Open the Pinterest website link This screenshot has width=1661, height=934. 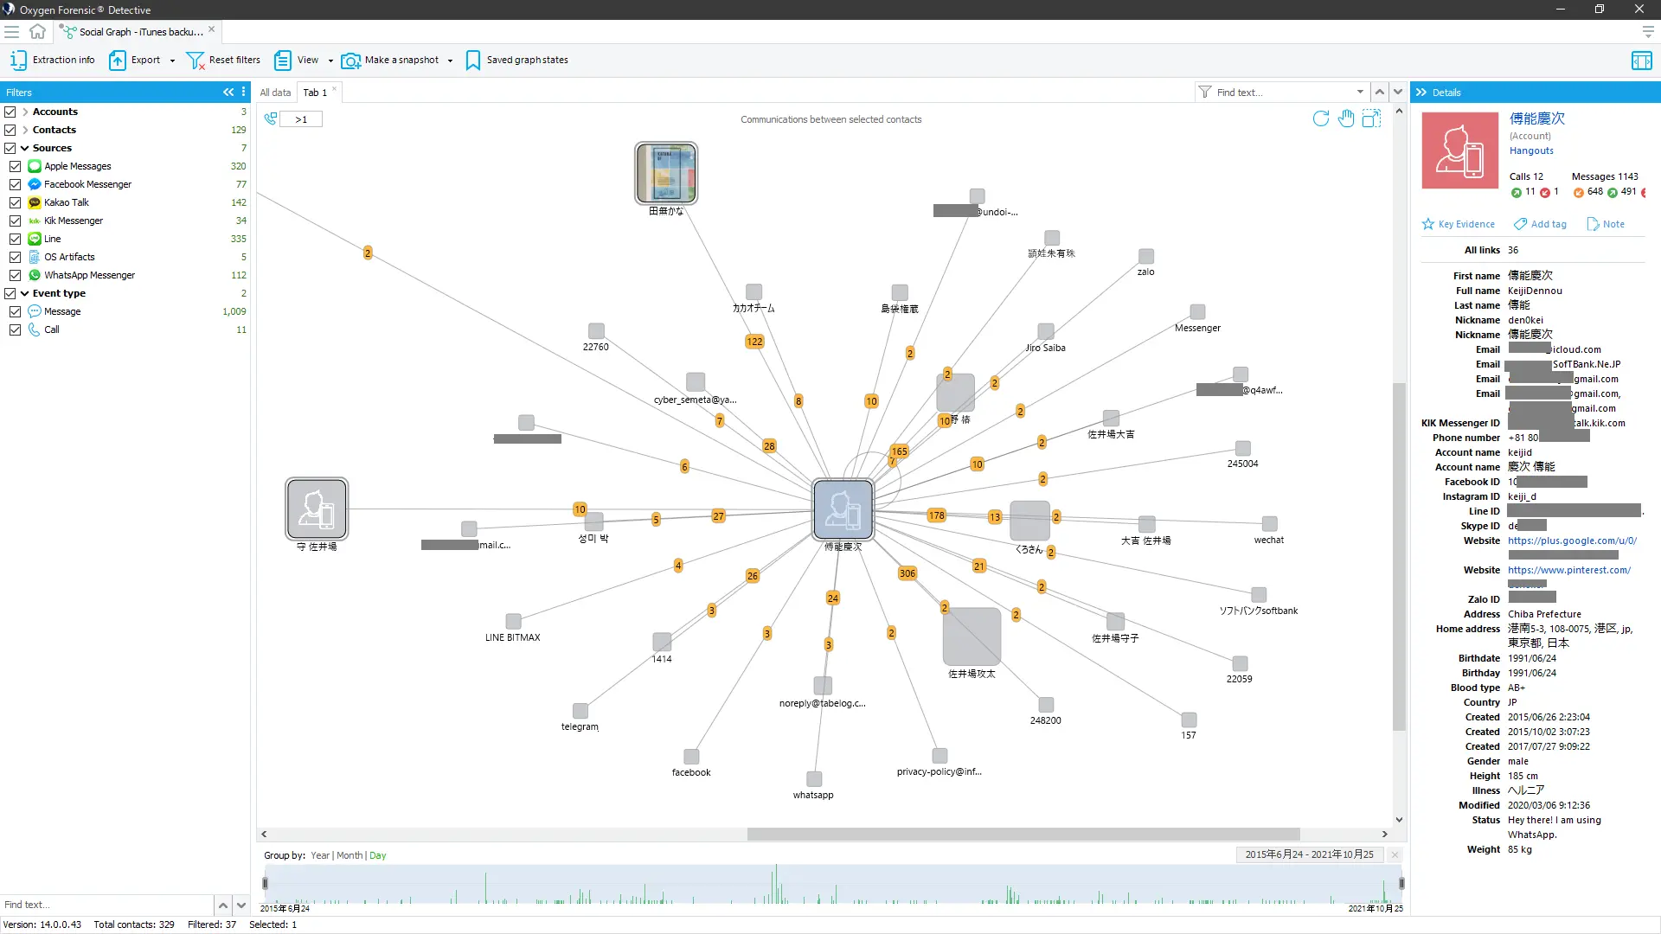tap(1568, 570)
